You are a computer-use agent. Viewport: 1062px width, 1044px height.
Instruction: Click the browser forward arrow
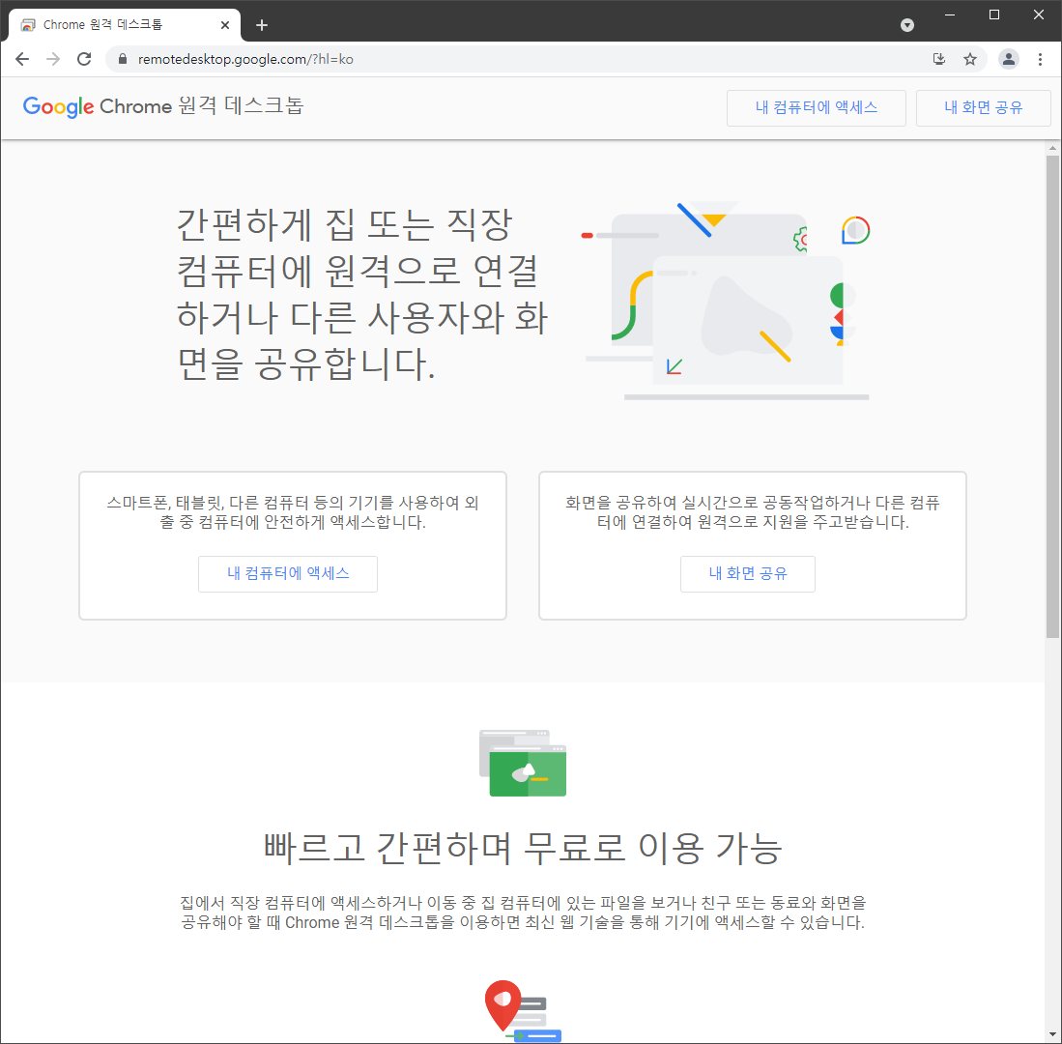pyautogui.click(x=53, y=59)
